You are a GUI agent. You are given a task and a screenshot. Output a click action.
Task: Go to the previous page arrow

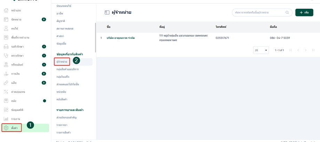pyautogui.click(x=298, y=50)
